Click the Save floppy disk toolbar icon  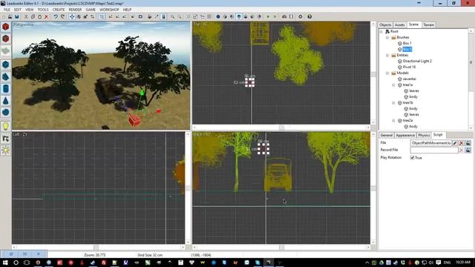[x=17, y=16]
